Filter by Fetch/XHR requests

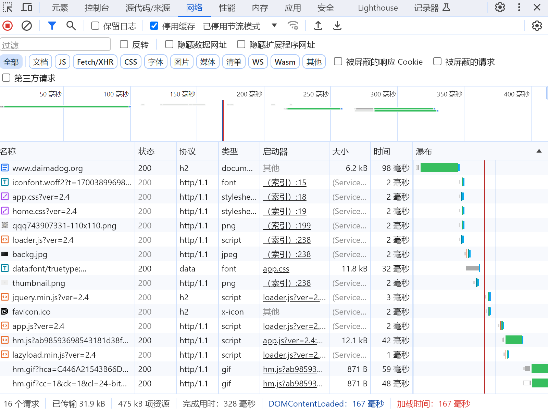pyautogui.click(x=95, y=62)
